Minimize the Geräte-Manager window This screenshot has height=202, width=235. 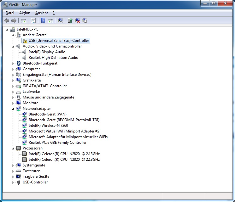click(205, 3)
